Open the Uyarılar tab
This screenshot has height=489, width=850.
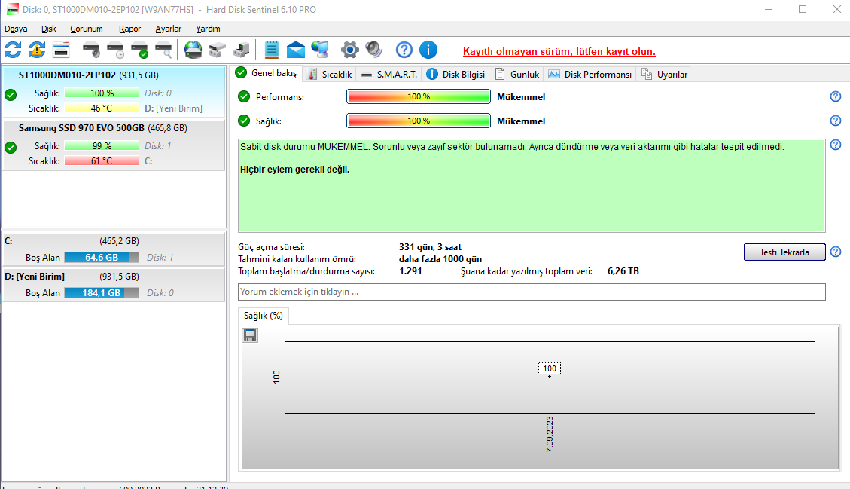click(664, 75)
